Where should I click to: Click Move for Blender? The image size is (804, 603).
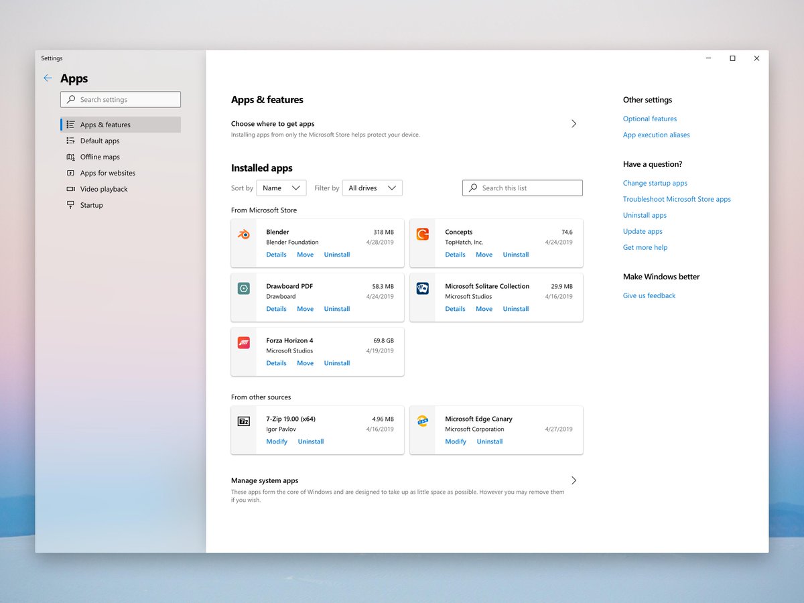[x=306, y=255]
